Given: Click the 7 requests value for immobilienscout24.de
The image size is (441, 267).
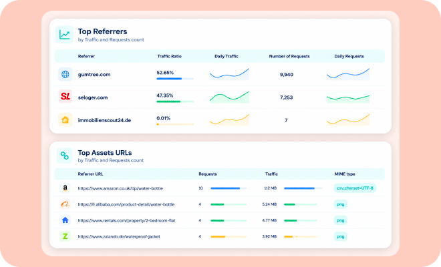Looking at the screenshot, I should [286, 120].
